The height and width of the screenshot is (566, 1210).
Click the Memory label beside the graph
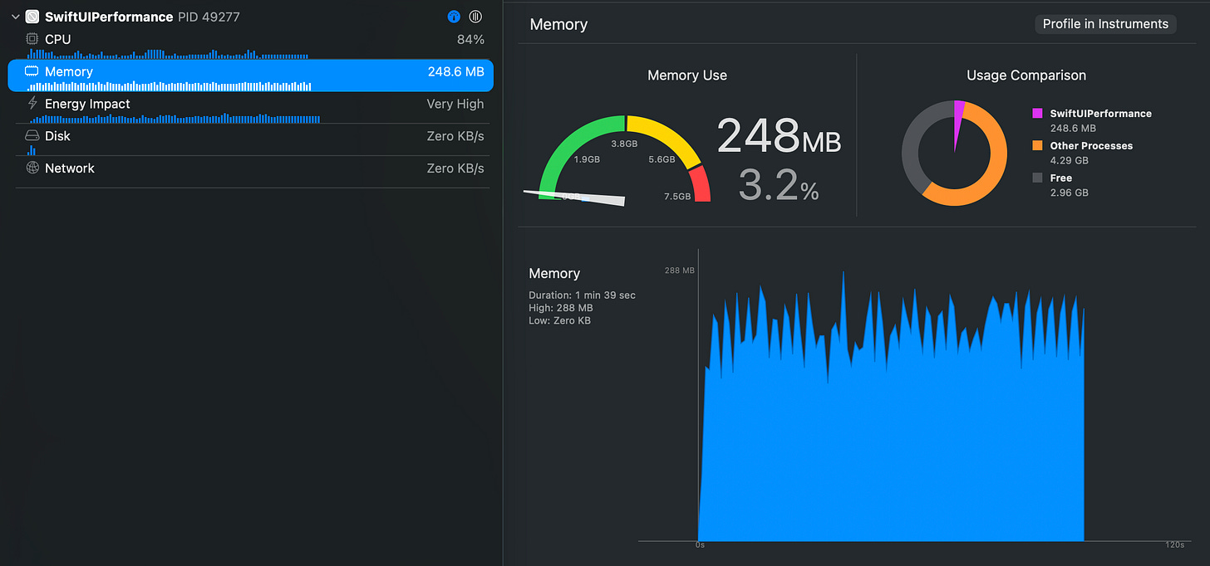pyautogui.click(x=554, y=274)
